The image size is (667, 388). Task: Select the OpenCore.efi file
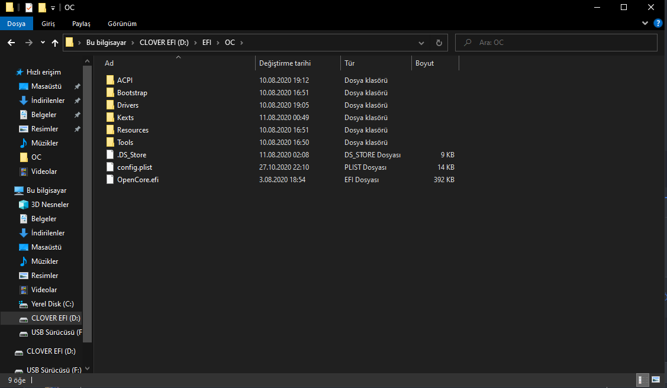click(x=137, y=179)
